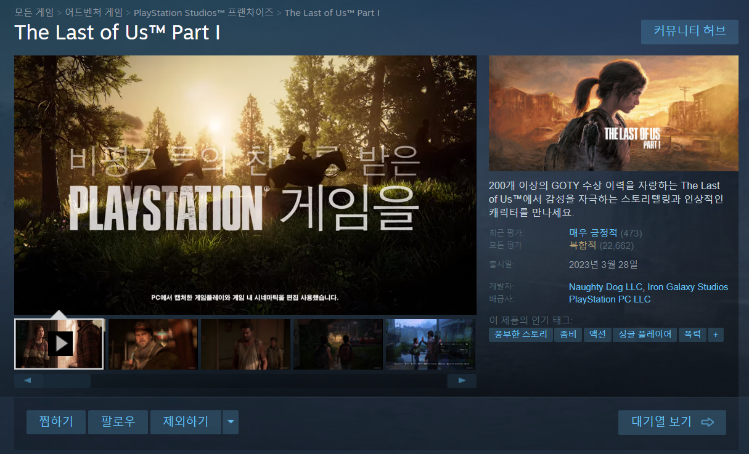Select fifth thumbnail with waterfall scene

430,344
